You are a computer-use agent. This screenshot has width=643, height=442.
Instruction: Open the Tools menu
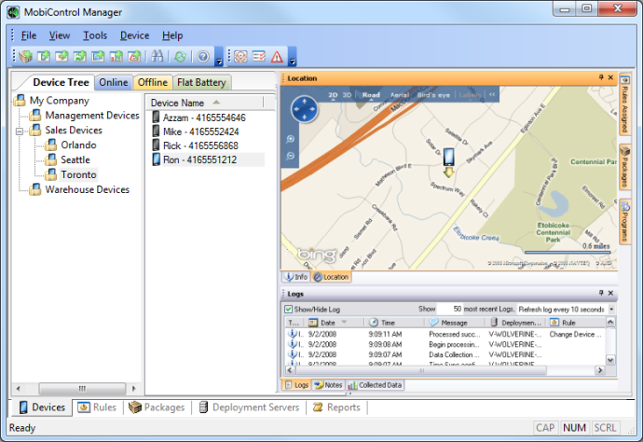coord(95,35)
